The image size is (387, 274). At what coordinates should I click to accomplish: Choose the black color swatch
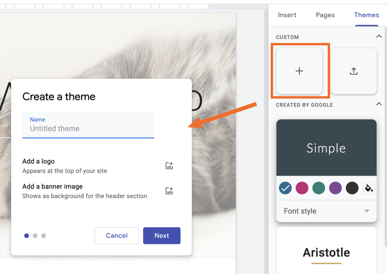coord(352,188)
